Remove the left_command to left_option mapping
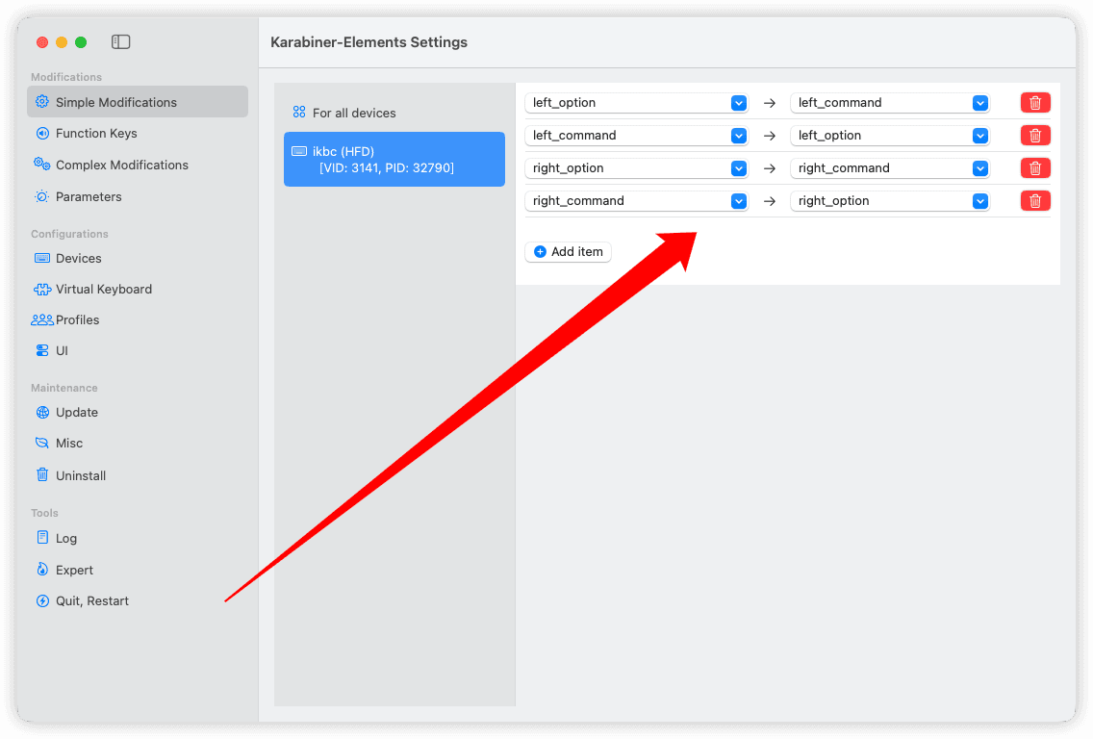The height and width of the screenshot is (739, 1093). pyautogui.click(x=1035, y=136)
